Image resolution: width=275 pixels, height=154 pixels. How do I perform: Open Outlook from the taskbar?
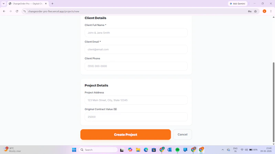[169, 150]
